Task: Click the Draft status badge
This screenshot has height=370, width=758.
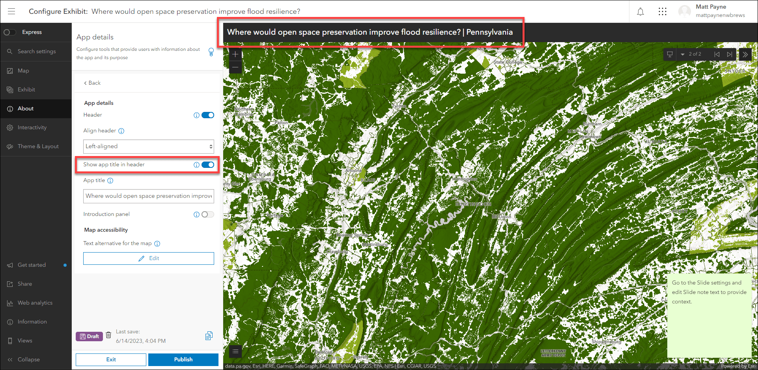Action: 90,336
